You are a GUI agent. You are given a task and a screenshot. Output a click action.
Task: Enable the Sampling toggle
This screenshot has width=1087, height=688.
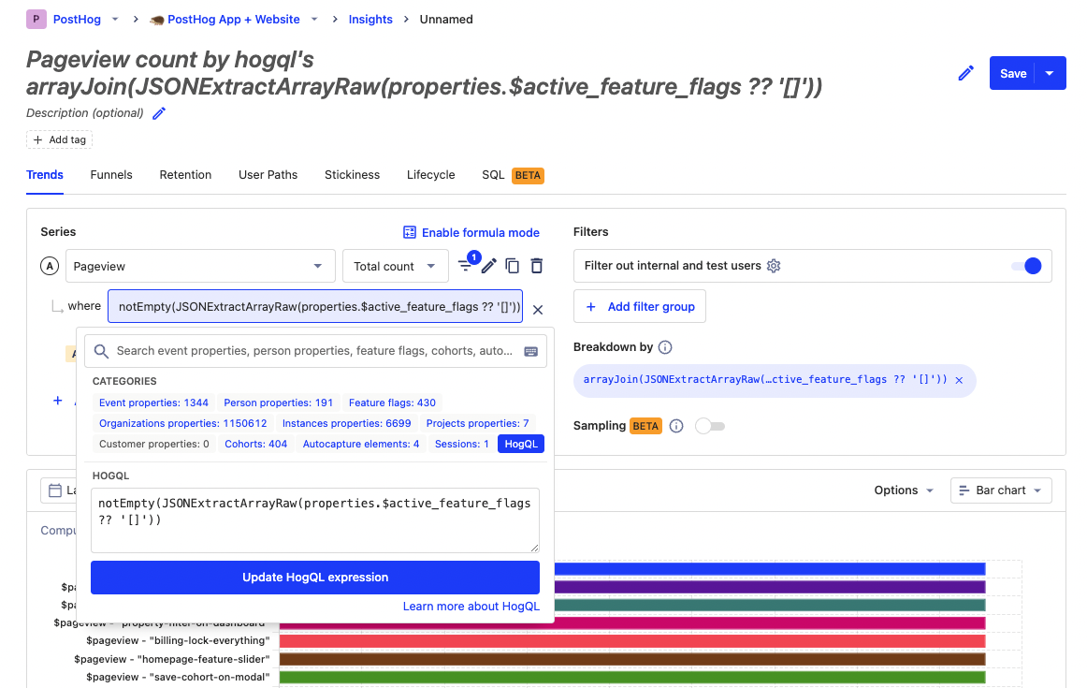[x=710, y=426]
